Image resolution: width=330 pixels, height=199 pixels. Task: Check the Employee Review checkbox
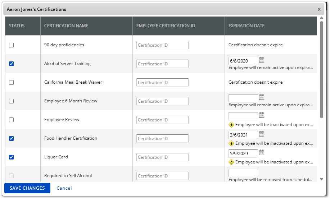coord(12,120)
